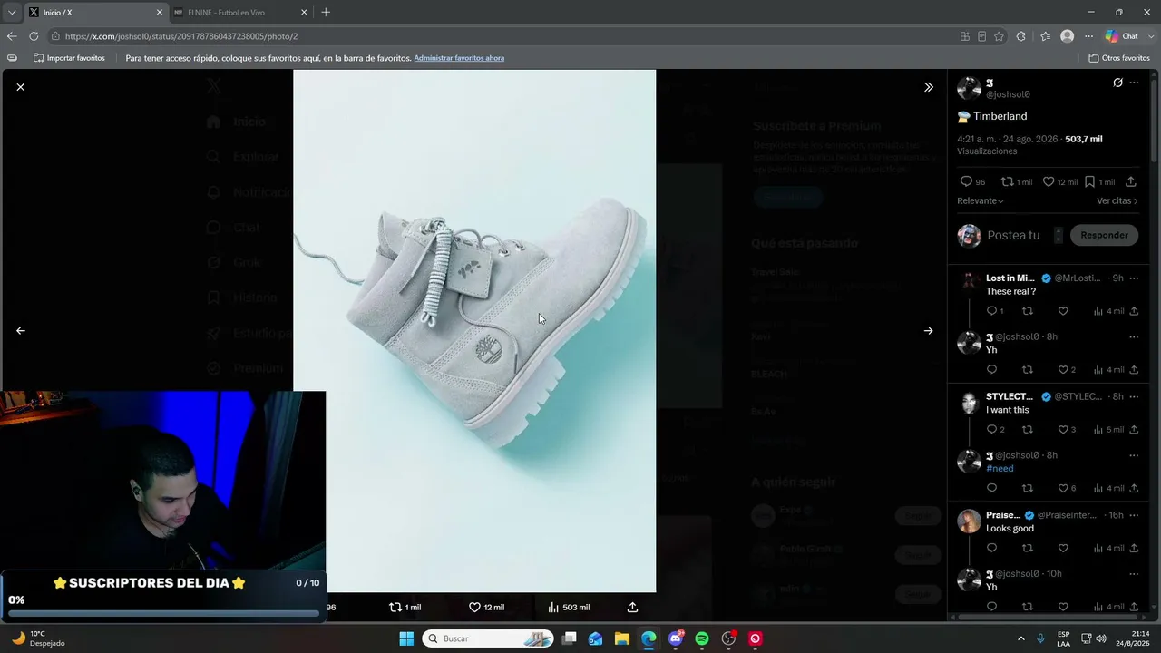Click the Timberland boot photo

pyautogui.click(x=474, y=331)
